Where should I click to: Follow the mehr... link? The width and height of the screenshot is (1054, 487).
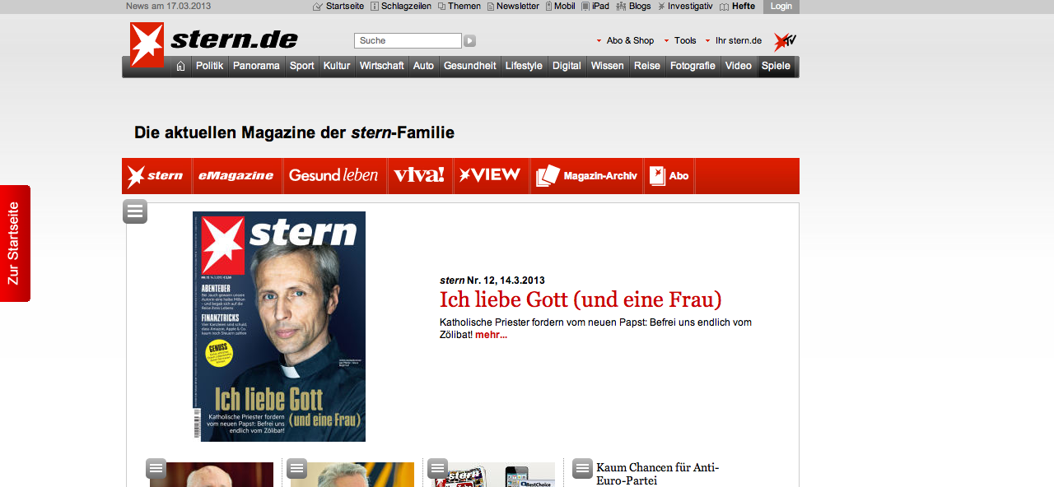click(x=491, y=335)
